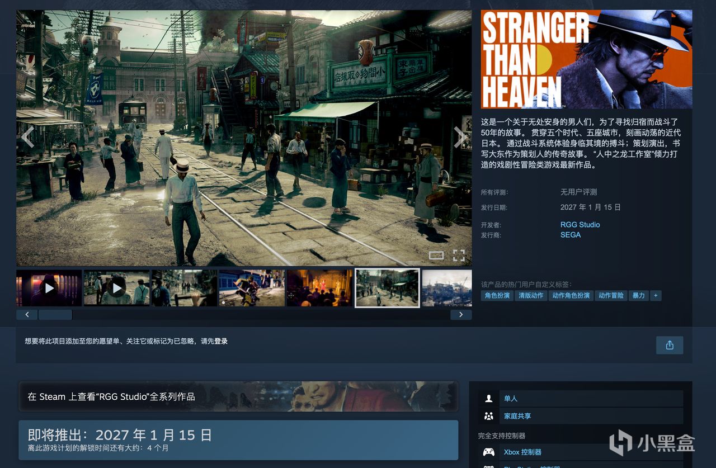Select the highlighted street scene thumbnail
This screenshot has width=716, height=468.
(x=387, y=288)
